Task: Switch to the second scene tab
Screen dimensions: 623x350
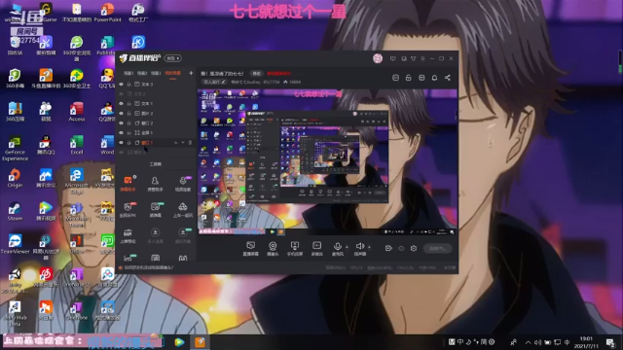Action: [x=142, y=73]
